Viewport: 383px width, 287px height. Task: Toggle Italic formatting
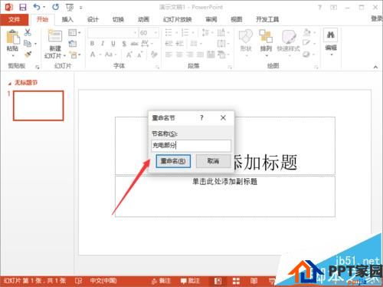(103, 44)
